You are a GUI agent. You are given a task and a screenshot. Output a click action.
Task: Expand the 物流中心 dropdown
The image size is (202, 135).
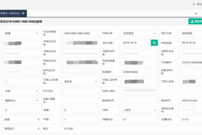[x=21, y=101]
